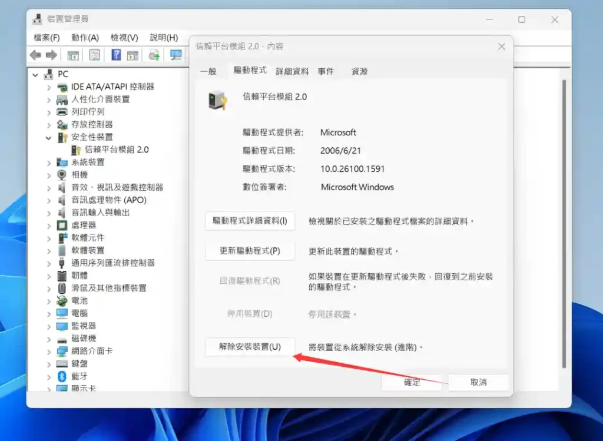Viewport: 603px width, 441px height.
Task: Switch to the 一般 tab
Action: point(208,71)
